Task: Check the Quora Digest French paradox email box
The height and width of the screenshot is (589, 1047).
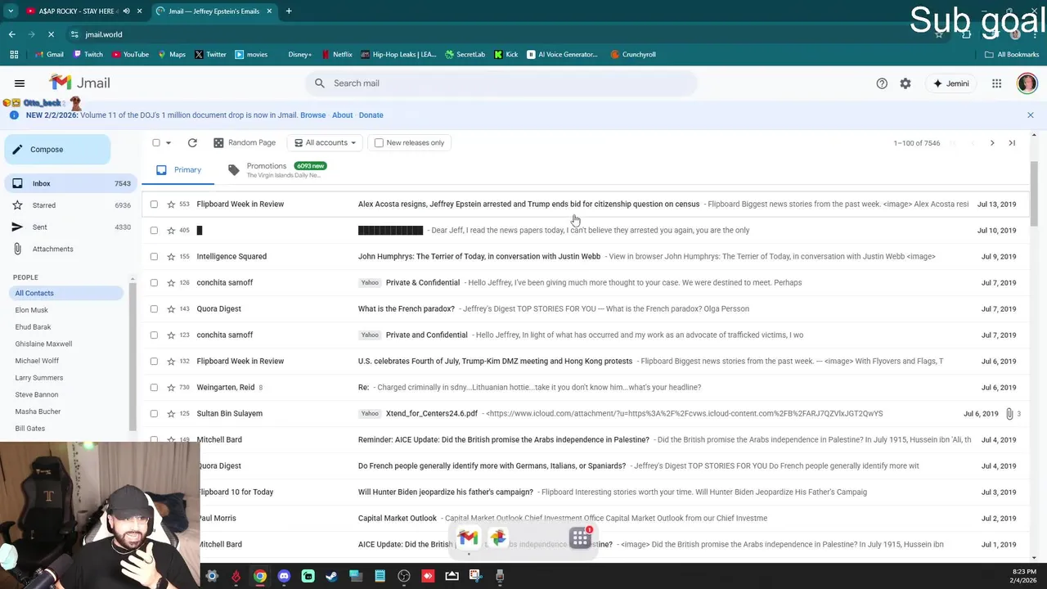Action: [154, 309]
